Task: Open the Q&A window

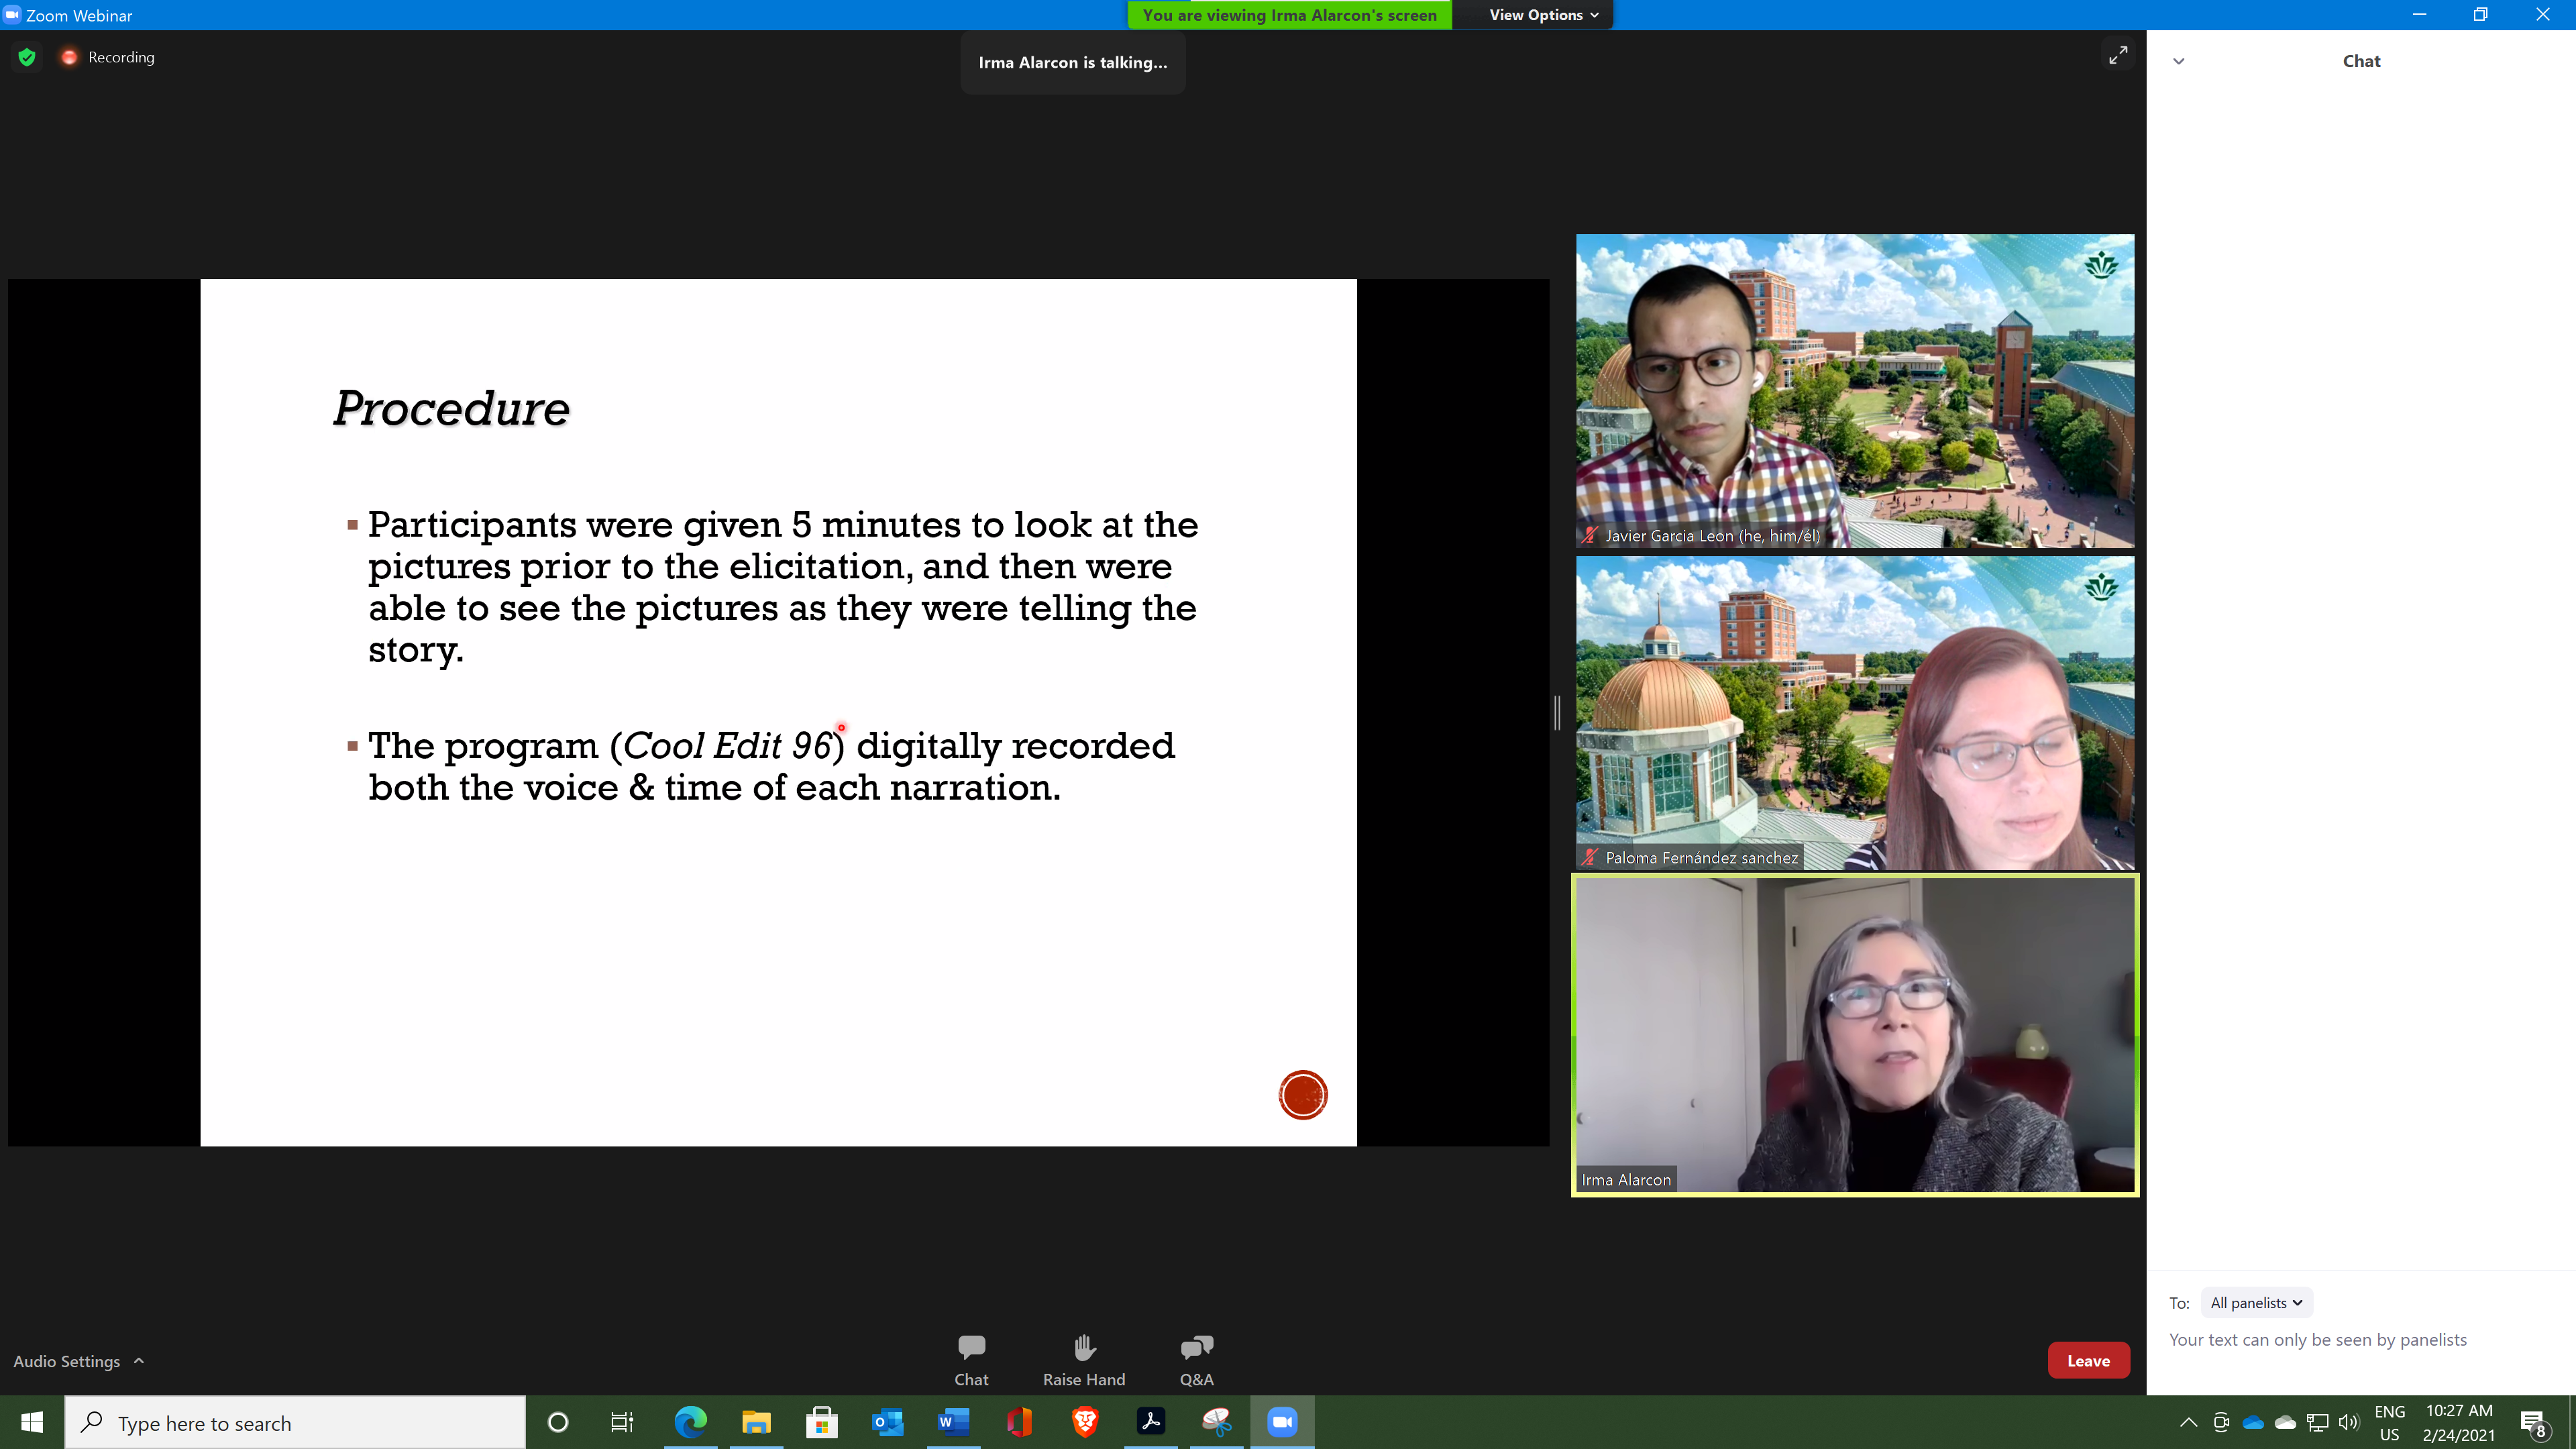Action: point(1196,1359)
